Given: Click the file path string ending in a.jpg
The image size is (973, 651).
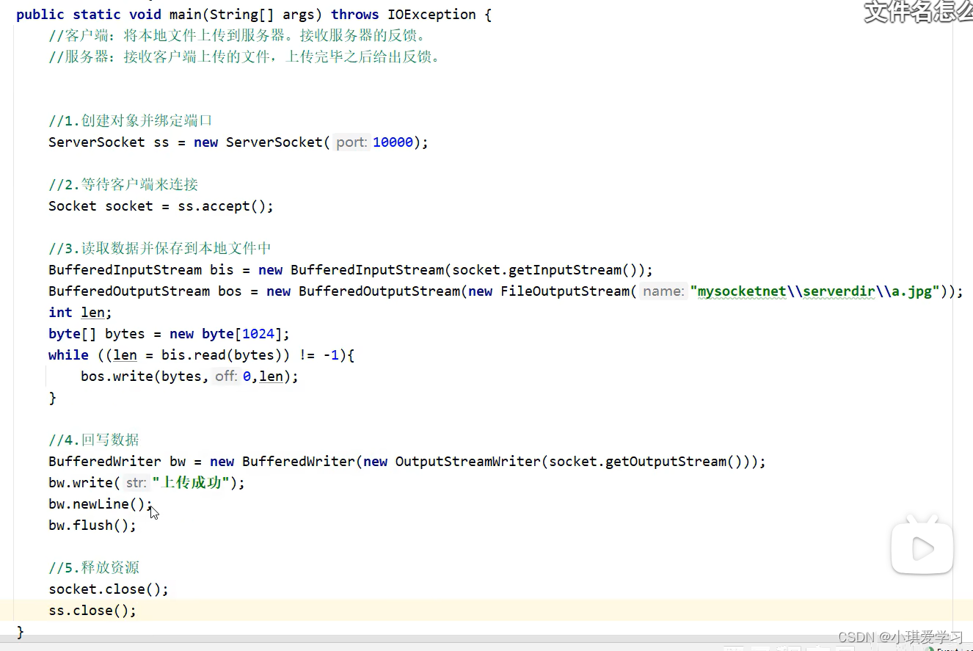Looking at the screenshot, I should (815, 291).
